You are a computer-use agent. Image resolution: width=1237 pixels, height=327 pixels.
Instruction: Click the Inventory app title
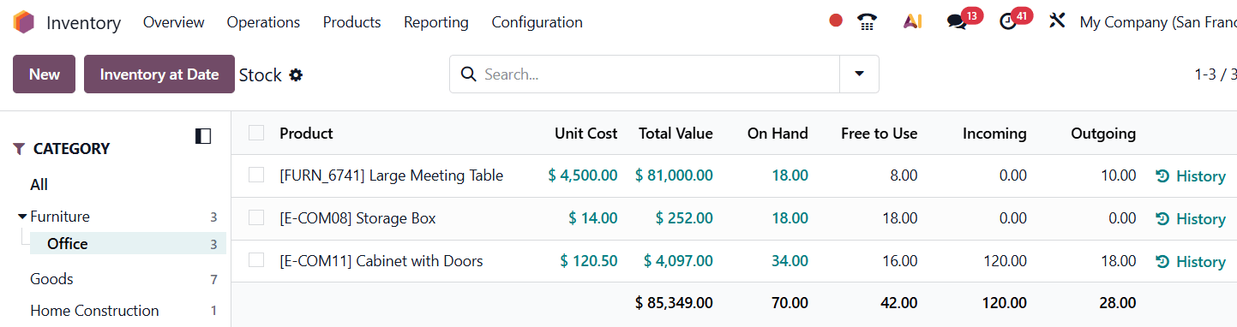(x=83, y=22)
